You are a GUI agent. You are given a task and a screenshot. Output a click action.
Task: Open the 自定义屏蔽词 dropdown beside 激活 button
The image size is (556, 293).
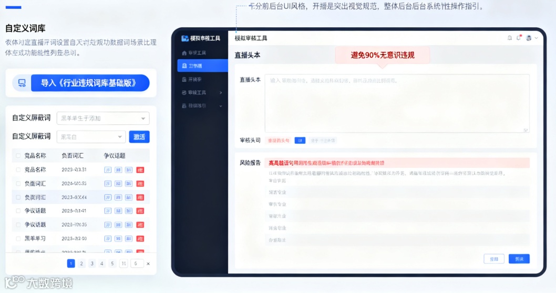pyautogui.click(x=91, y=137)
